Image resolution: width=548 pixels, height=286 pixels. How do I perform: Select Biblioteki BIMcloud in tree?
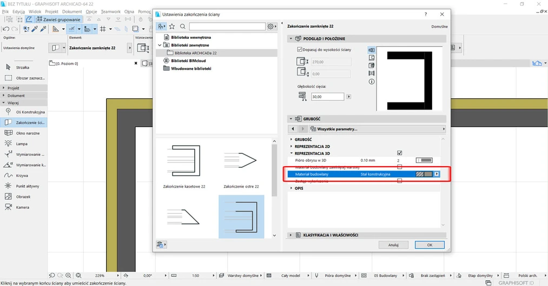[x=188, y=60]
